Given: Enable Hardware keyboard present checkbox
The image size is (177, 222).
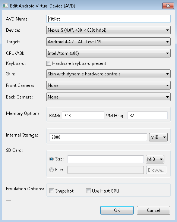Looking at the screenshot, I should click(x=49, y=63).
